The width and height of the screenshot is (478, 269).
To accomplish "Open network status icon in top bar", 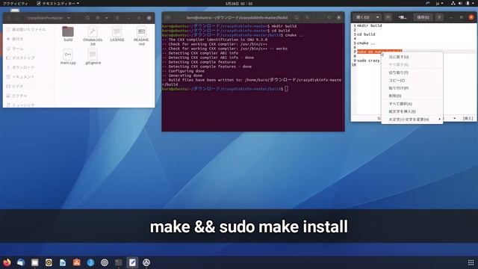I will (x=453, y=3).
